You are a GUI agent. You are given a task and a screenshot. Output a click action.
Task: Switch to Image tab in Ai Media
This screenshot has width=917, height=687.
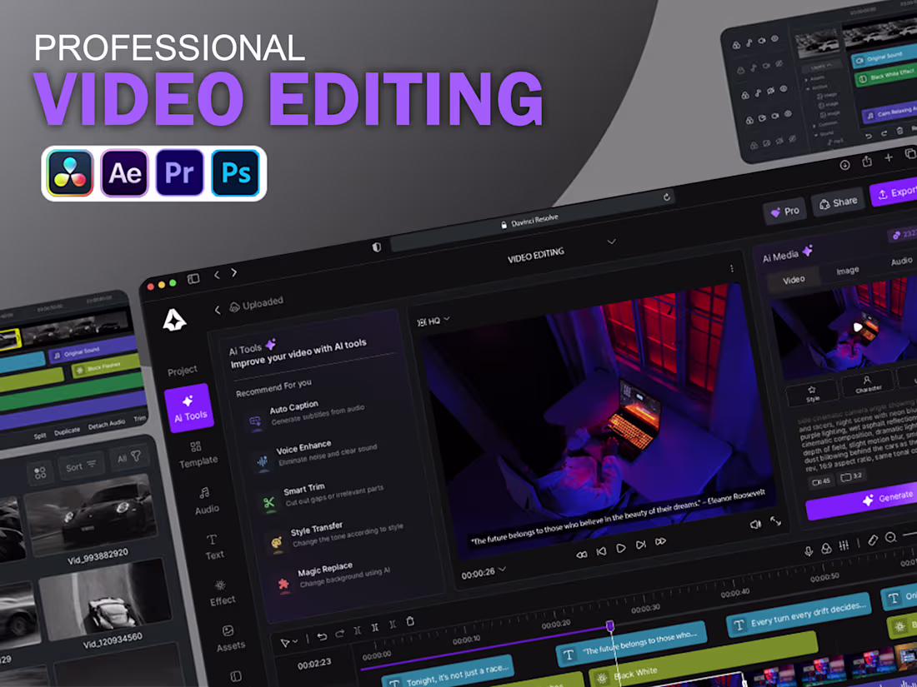pos(848,271)
